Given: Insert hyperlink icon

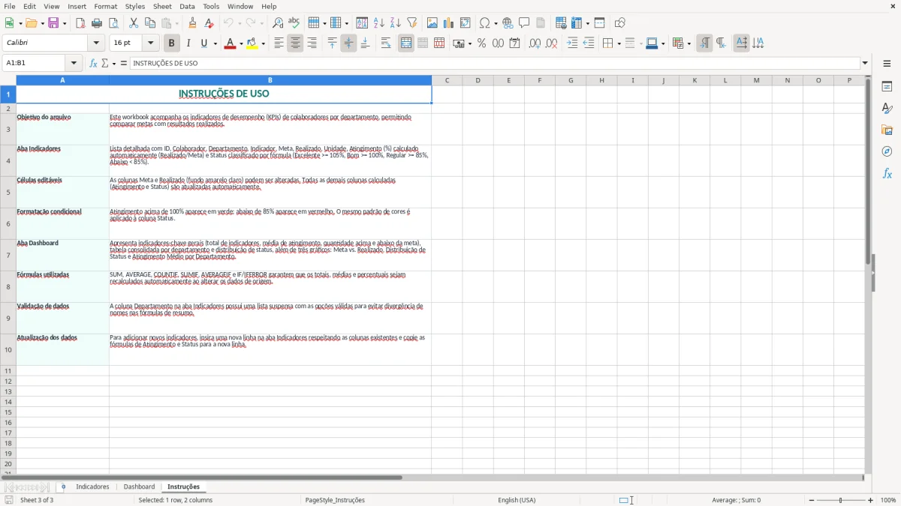Looking at the screenshot, I should [x=508, y=23].
